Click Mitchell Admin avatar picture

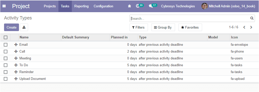[204, 6]
